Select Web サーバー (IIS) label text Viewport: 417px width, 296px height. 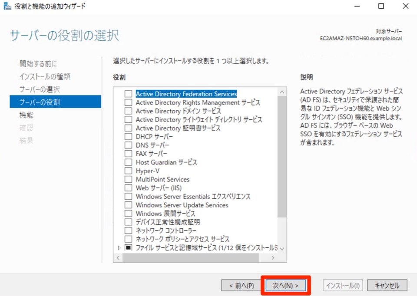159,188
